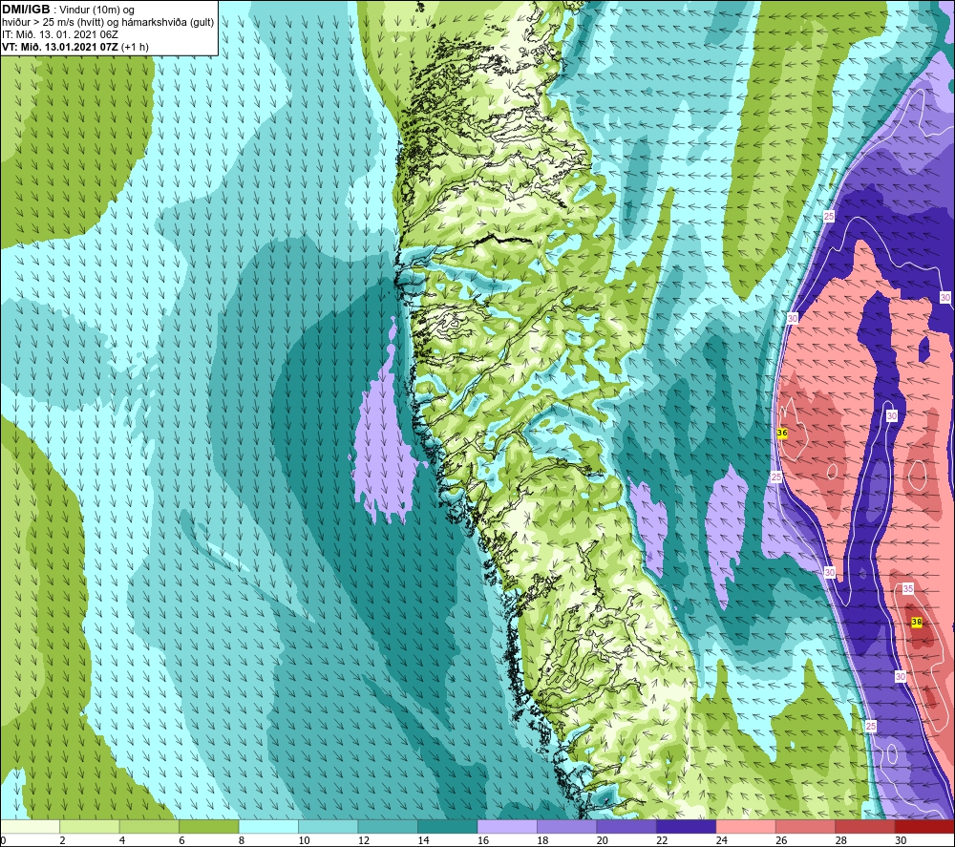Click the yellow 38 maximum gust label
Image resolution: width=955 pixels, height=847 pixels.
(x=917, y=622)
